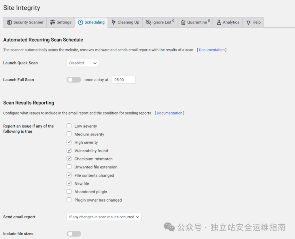Click the Settings sliders icon
This screenshot has height=239, width=295.
[x=52, y=22]
